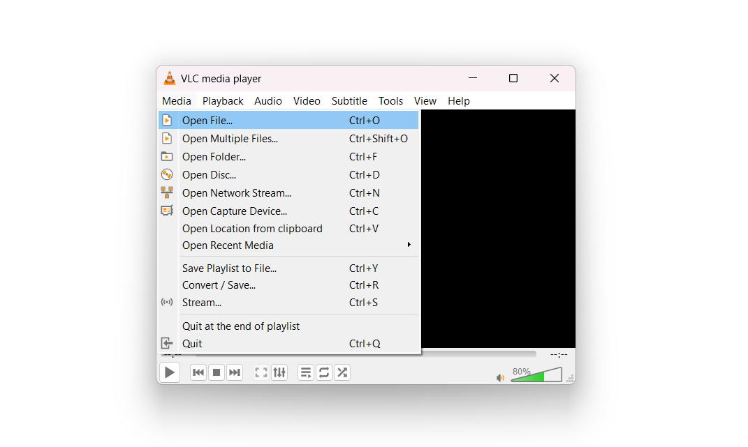Image resolution: width=748 pixels, height=447 pixels.
Task: Toggle the playlist view
Action: (306, 372)
